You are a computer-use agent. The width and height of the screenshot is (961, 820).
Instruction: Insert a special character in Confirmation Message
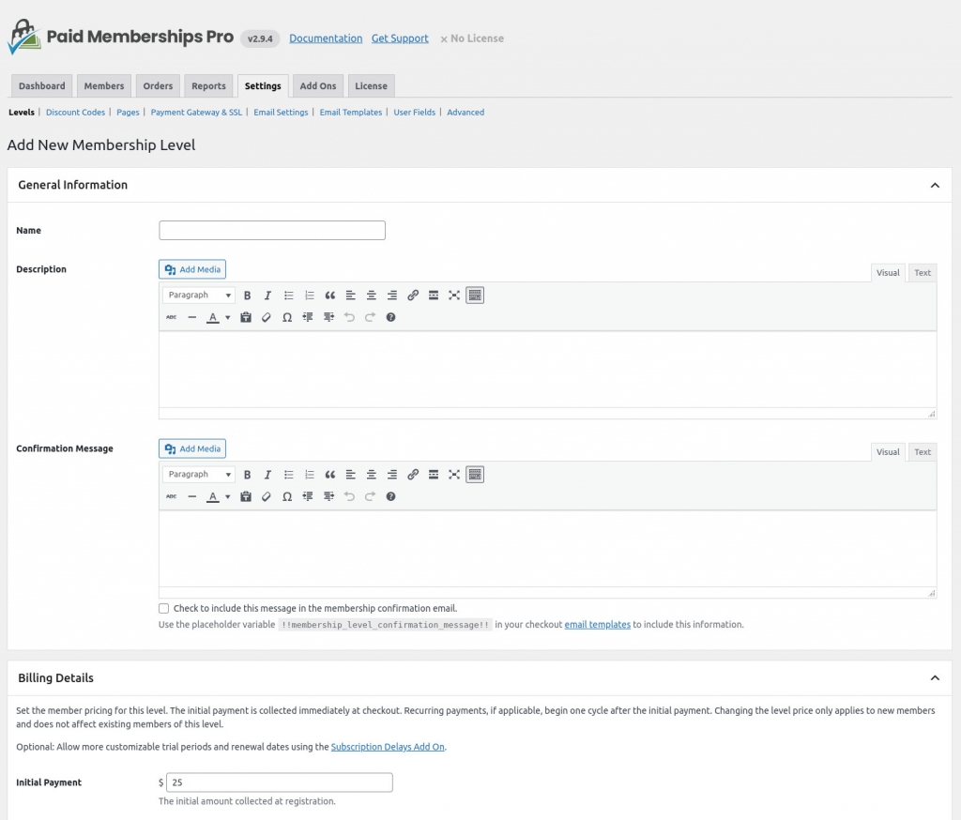point(287,496)
